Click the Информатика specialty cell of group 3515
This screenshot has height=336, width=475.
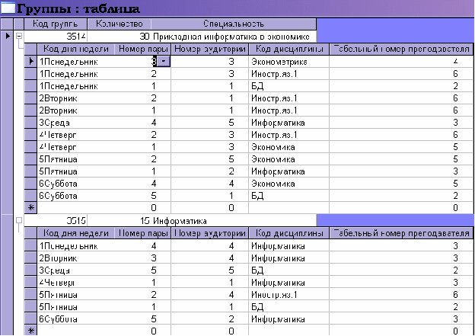[x=234, y=220]
